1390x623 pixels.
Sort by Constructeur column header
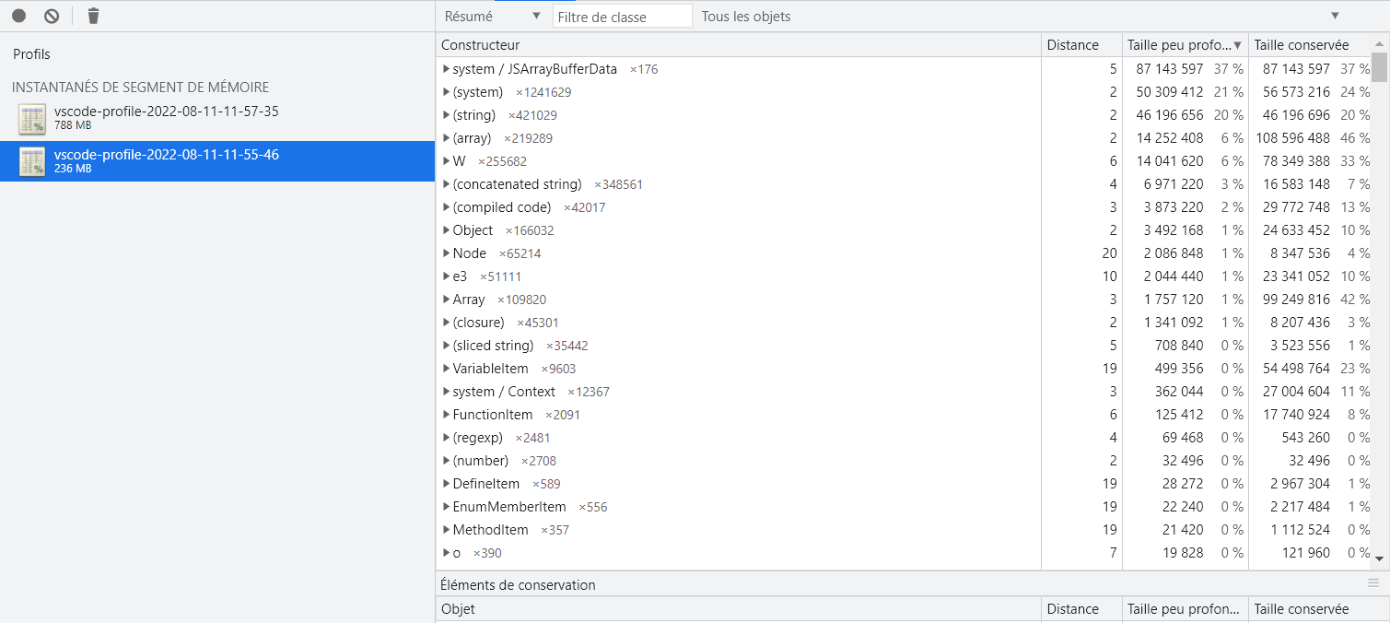point(739,45)
